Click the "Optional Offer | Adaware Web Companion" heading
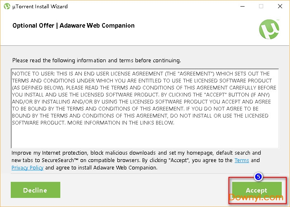The height and width of the screenshot is (207, 290). 74,26
